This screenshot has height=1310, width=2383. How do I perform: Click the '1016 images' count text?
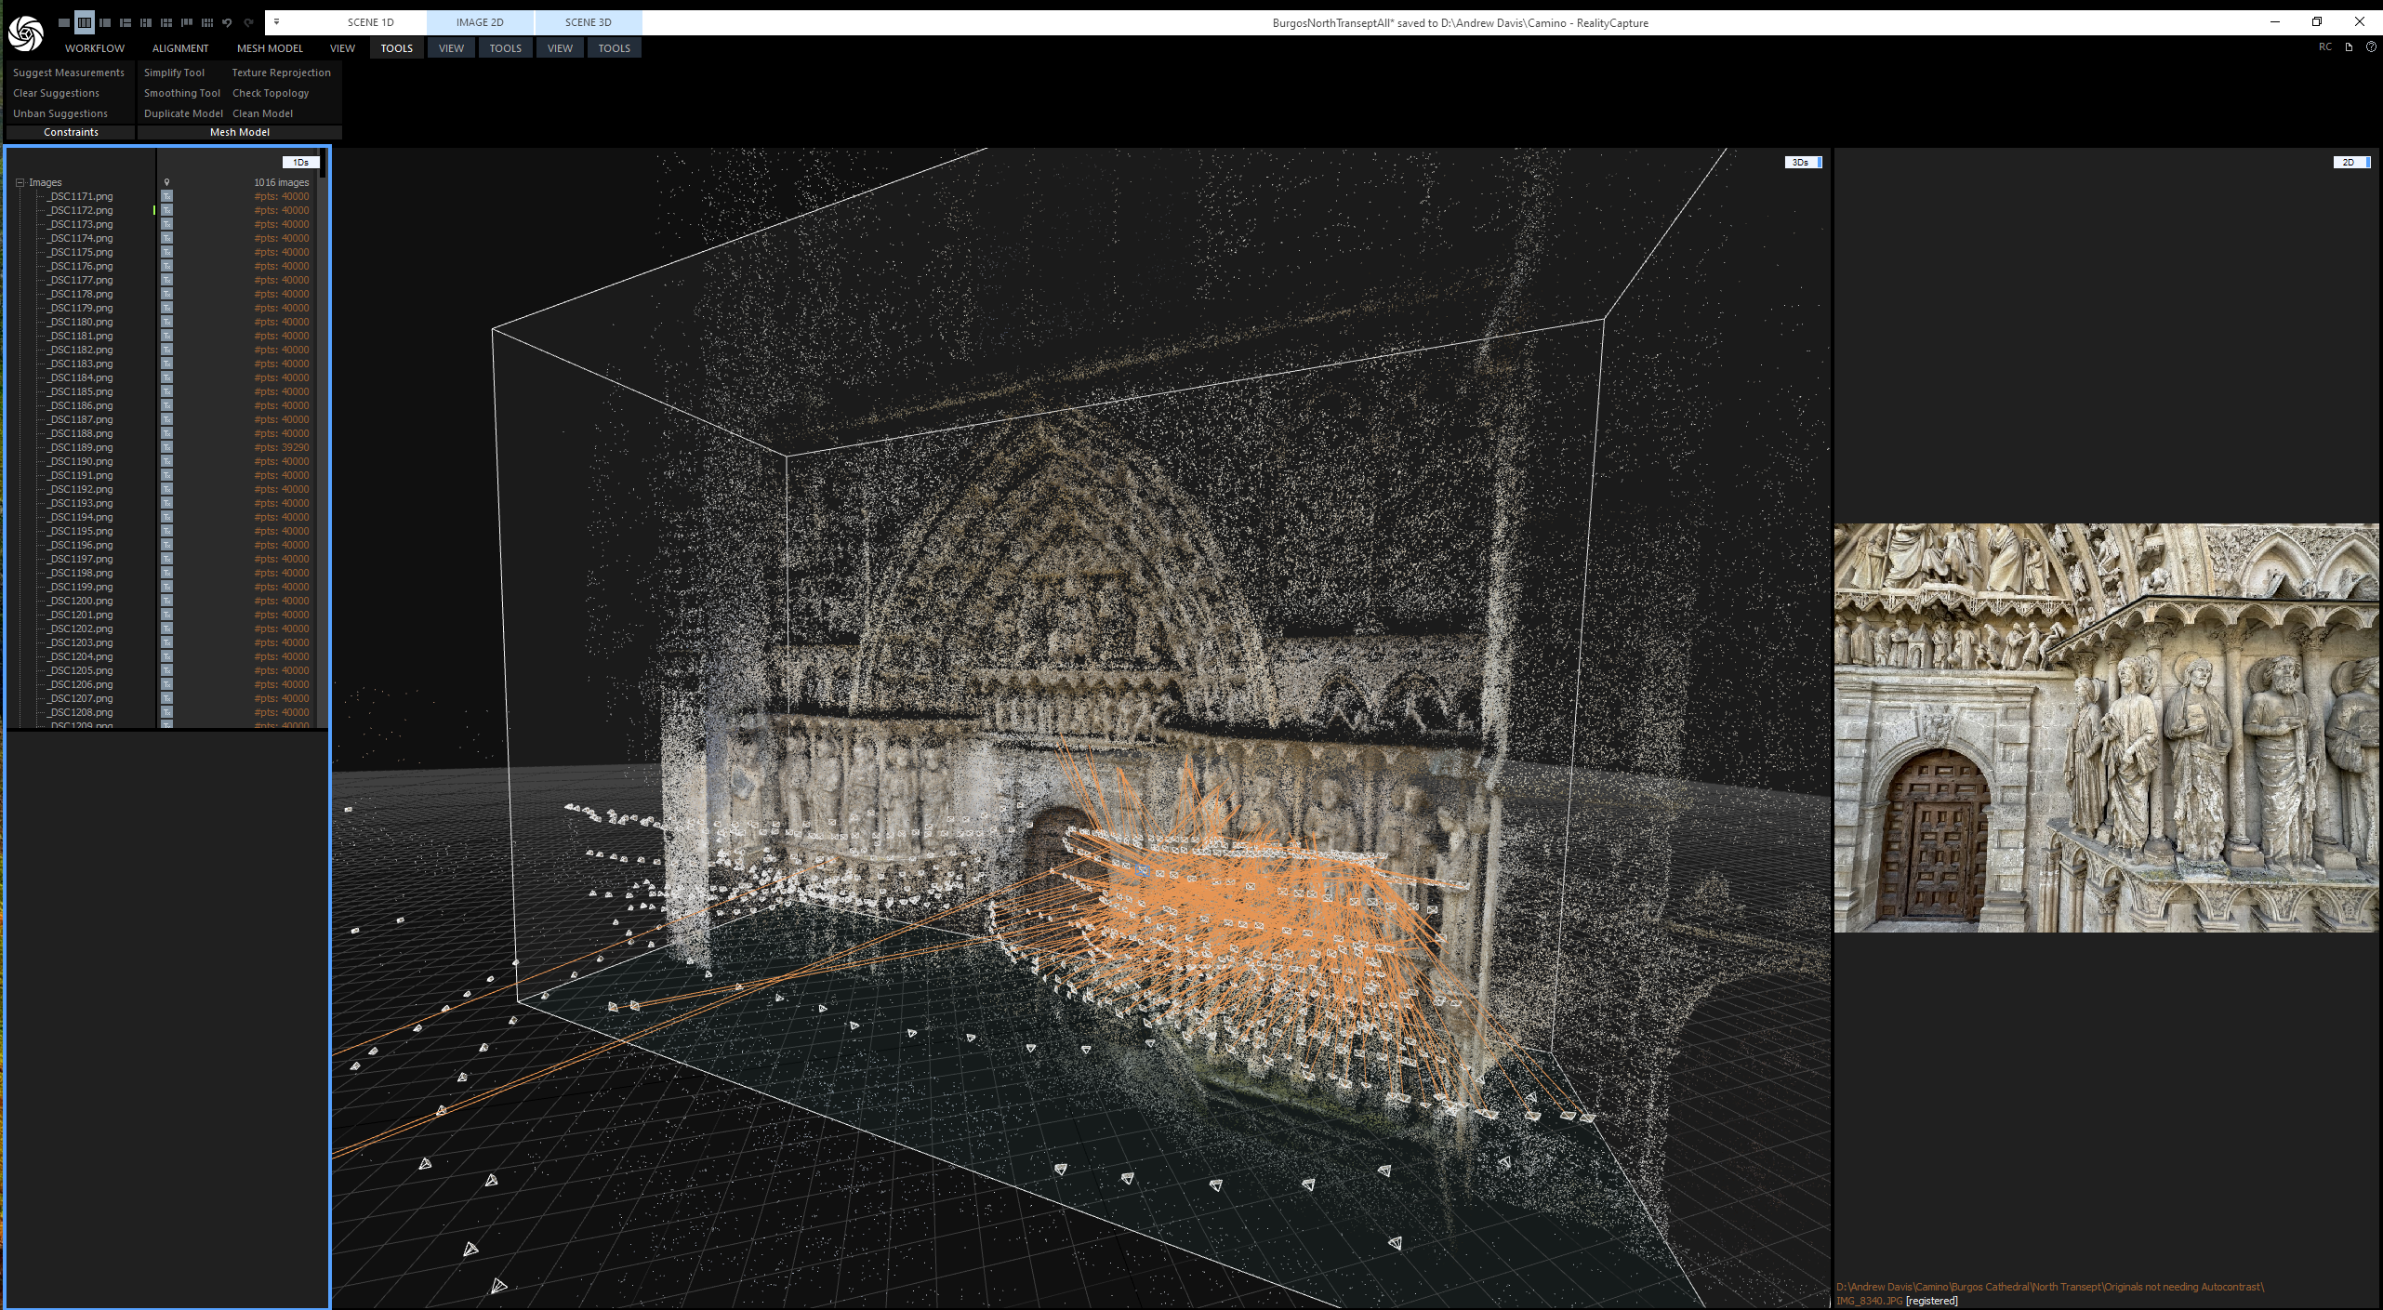click(x=282, y=183)
